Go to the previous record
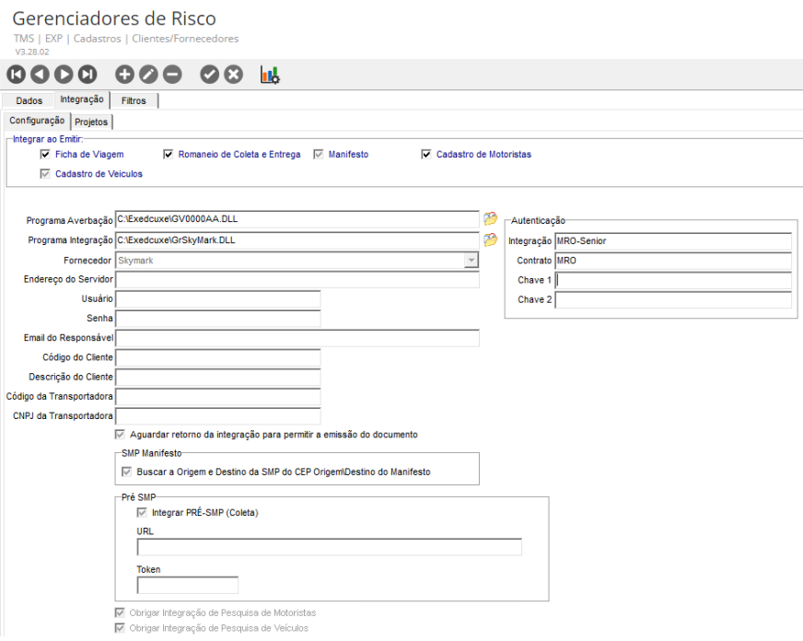Viewport: 803px width, 641px height. click(x=40, y=76)
